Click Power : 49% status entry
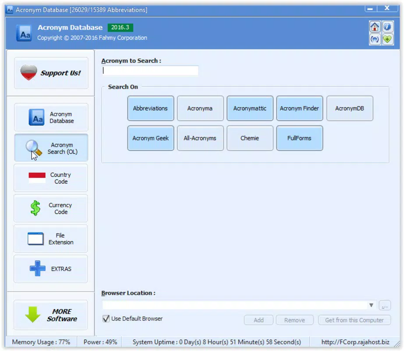 tap(100, 342)
